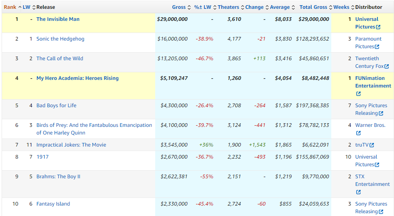This screenshot has height=216, width=394.
Task: Sort table by Rank column header
Action: pos(10,7)
